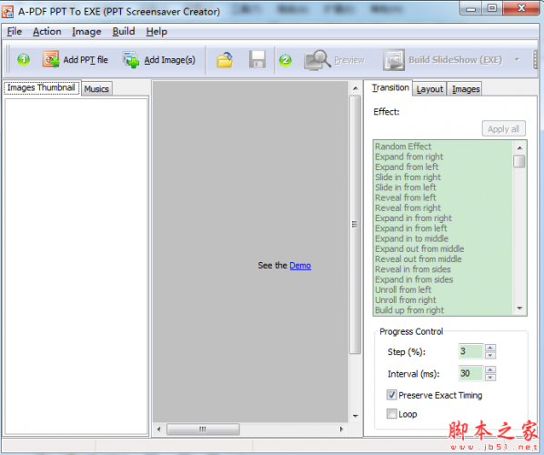
Task: Open the Image menu
Action: pyautogui.click(x=86, y=32)
